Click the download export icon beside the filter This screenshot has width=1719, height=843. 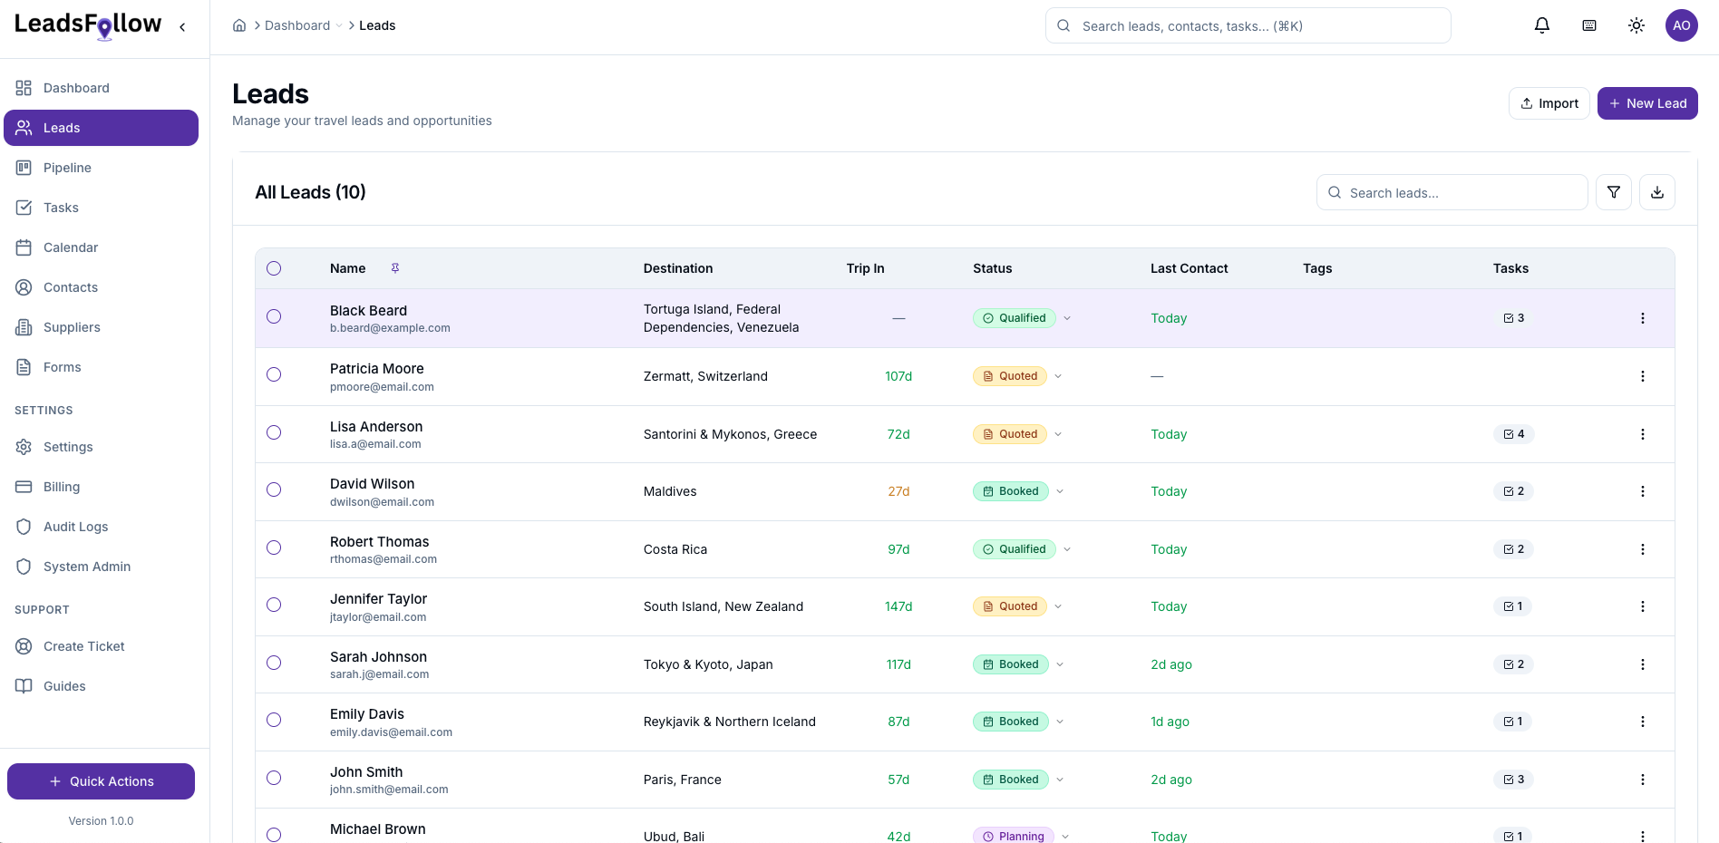pos(1656,192)
